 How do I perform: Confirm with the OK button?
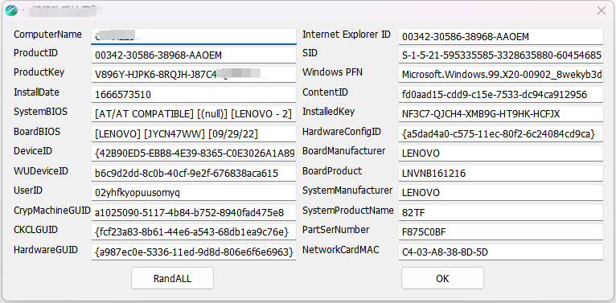tap(442, 278)
